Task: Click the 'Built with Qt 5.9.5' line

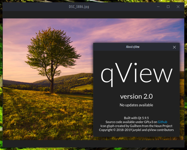Action: pyautogui.click(x=136, y=118)
